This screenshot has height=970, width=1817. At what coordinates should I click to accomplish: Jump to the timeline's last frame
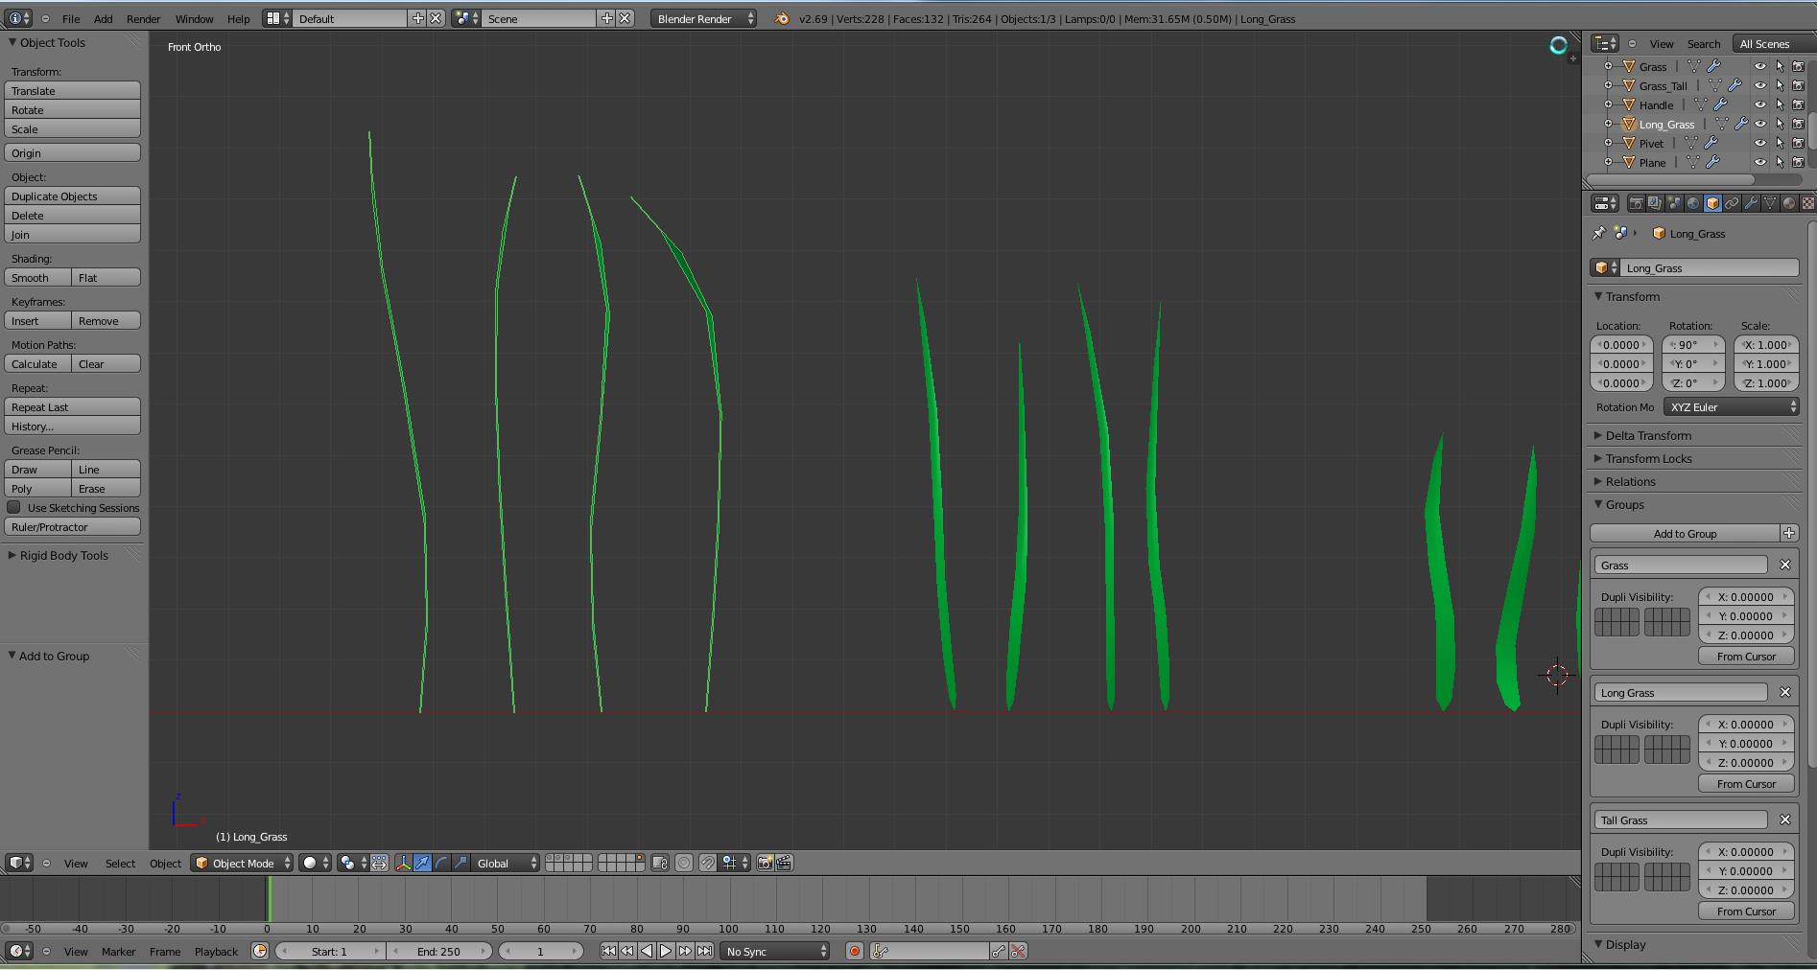coord(704,951)
